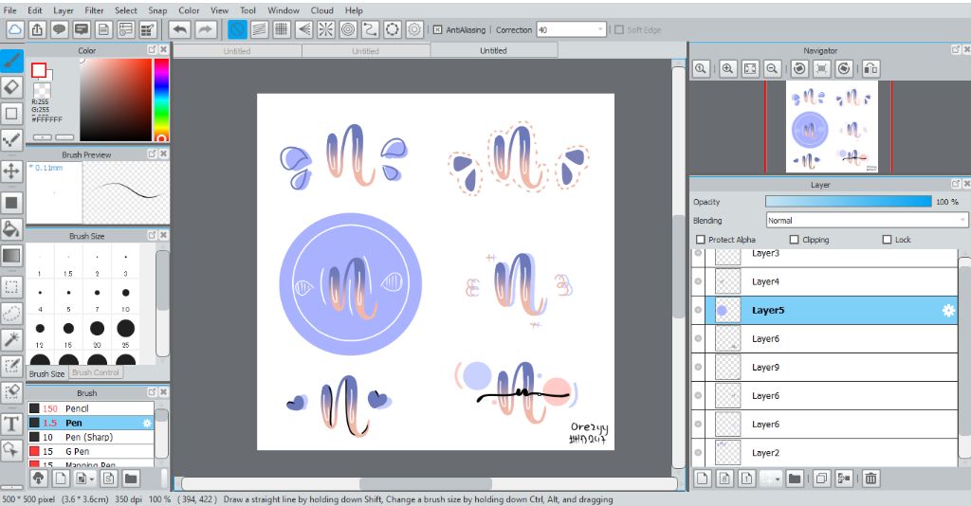This screenshot has width=971, height=506.
Task: Switch to the Brush Size tab
Action: 46,373
